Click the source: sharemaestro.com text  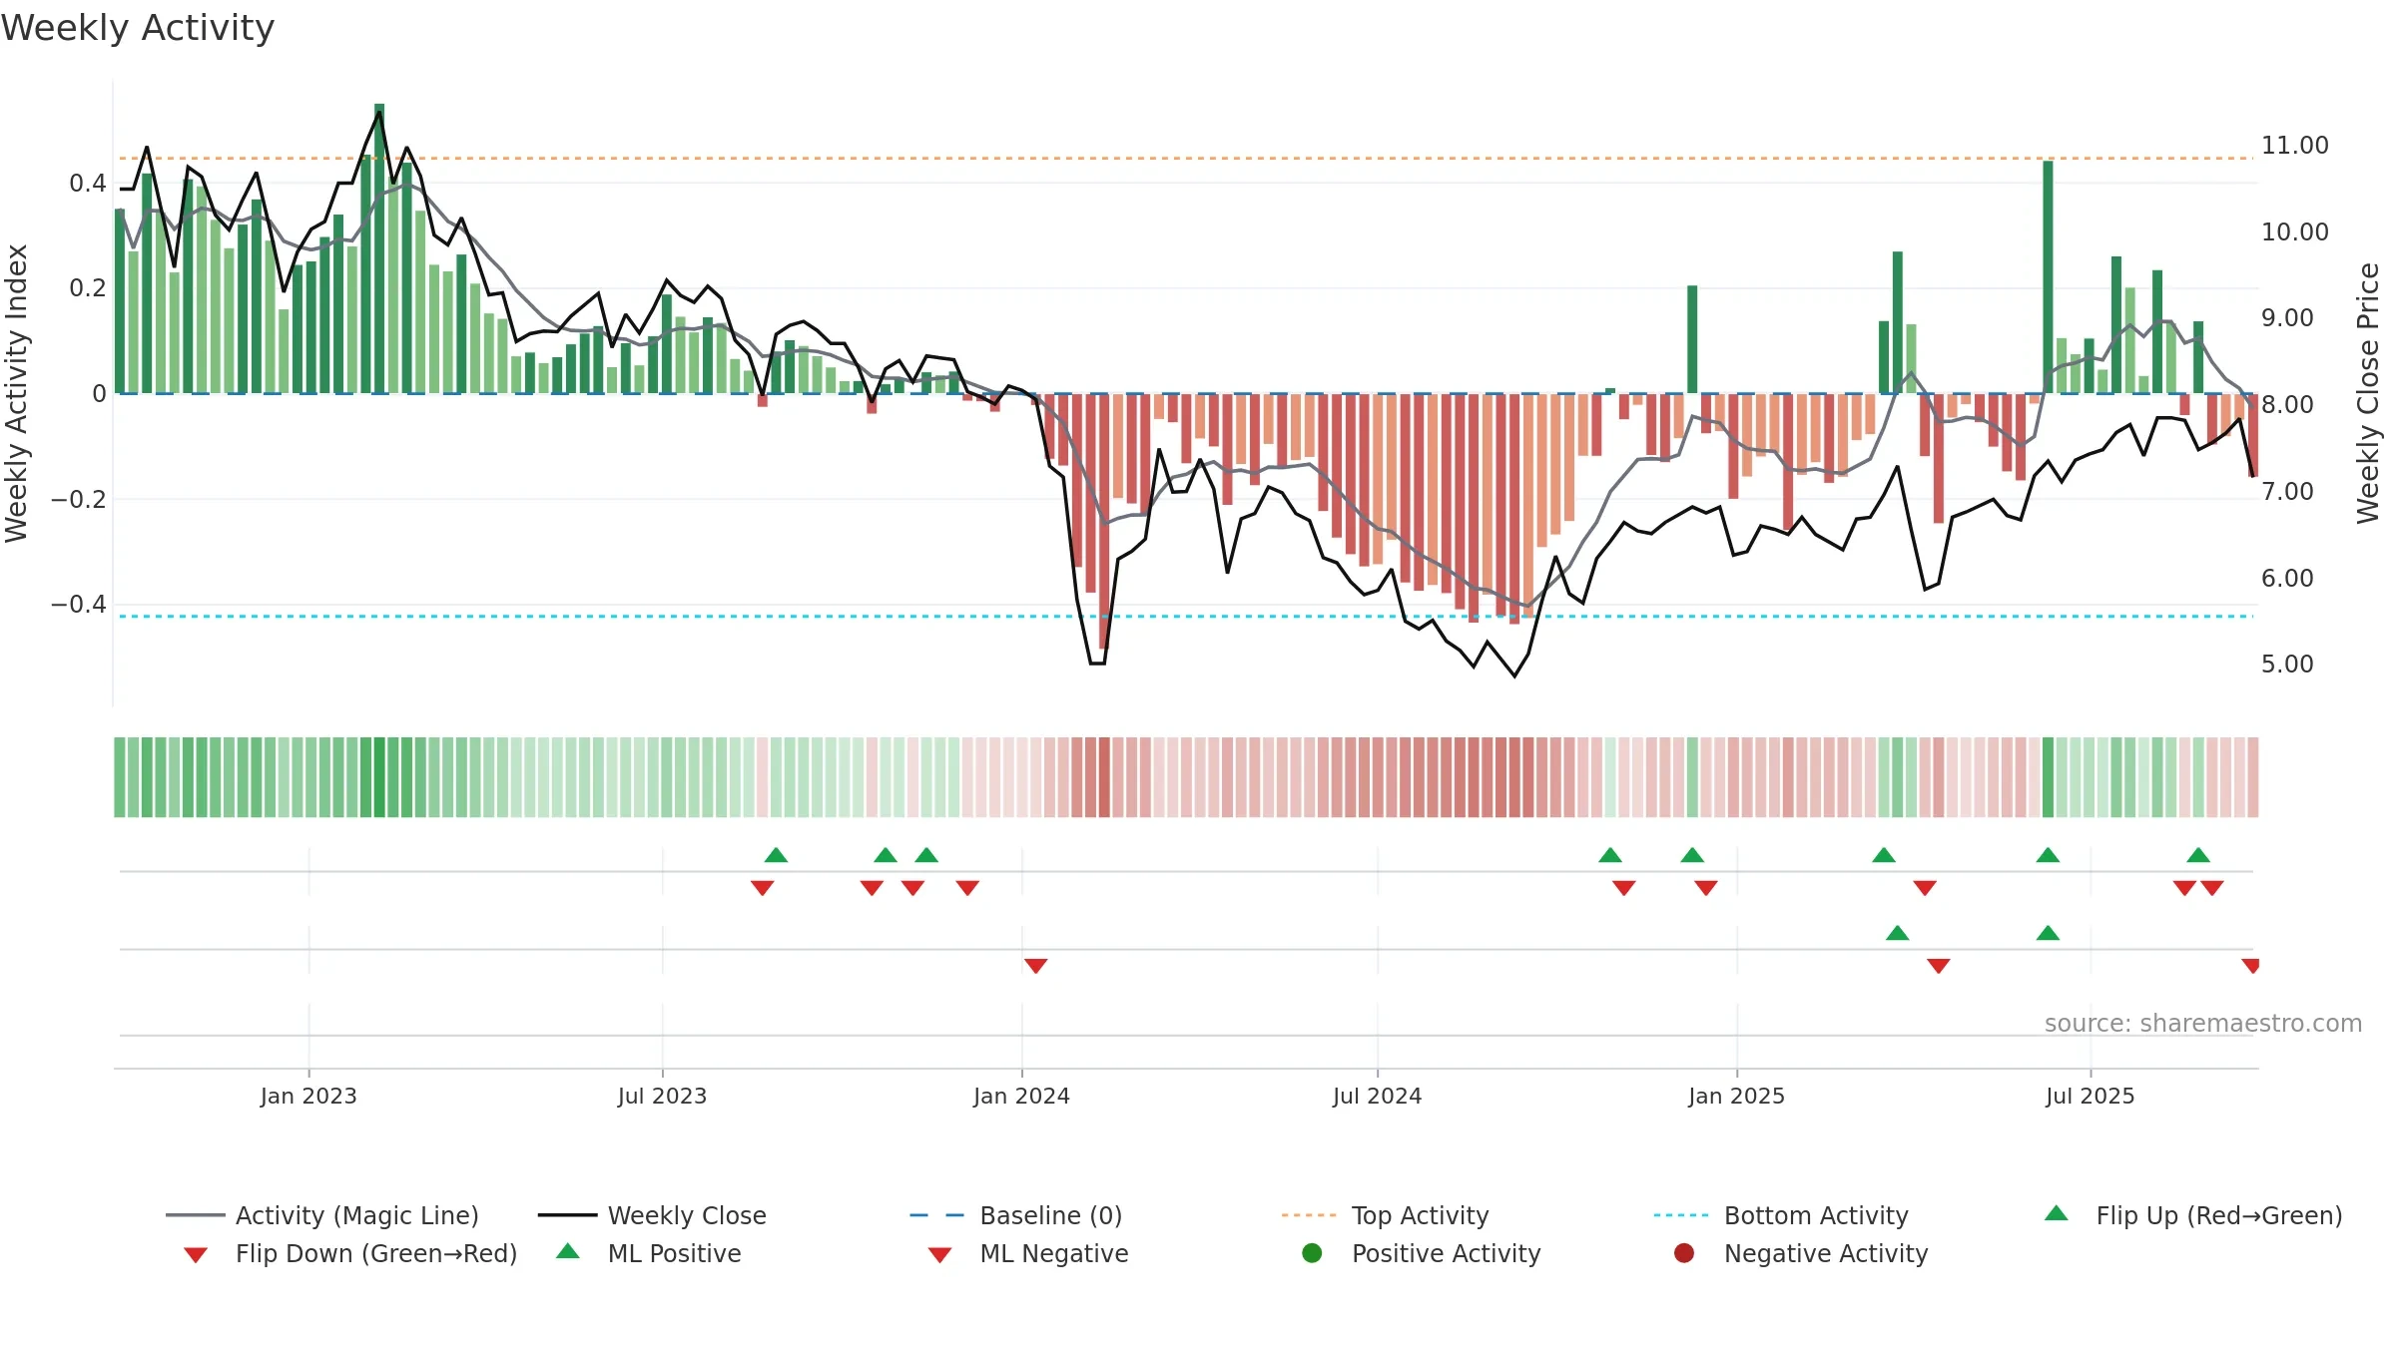pyautogui.click(x=2203, y=1024)
